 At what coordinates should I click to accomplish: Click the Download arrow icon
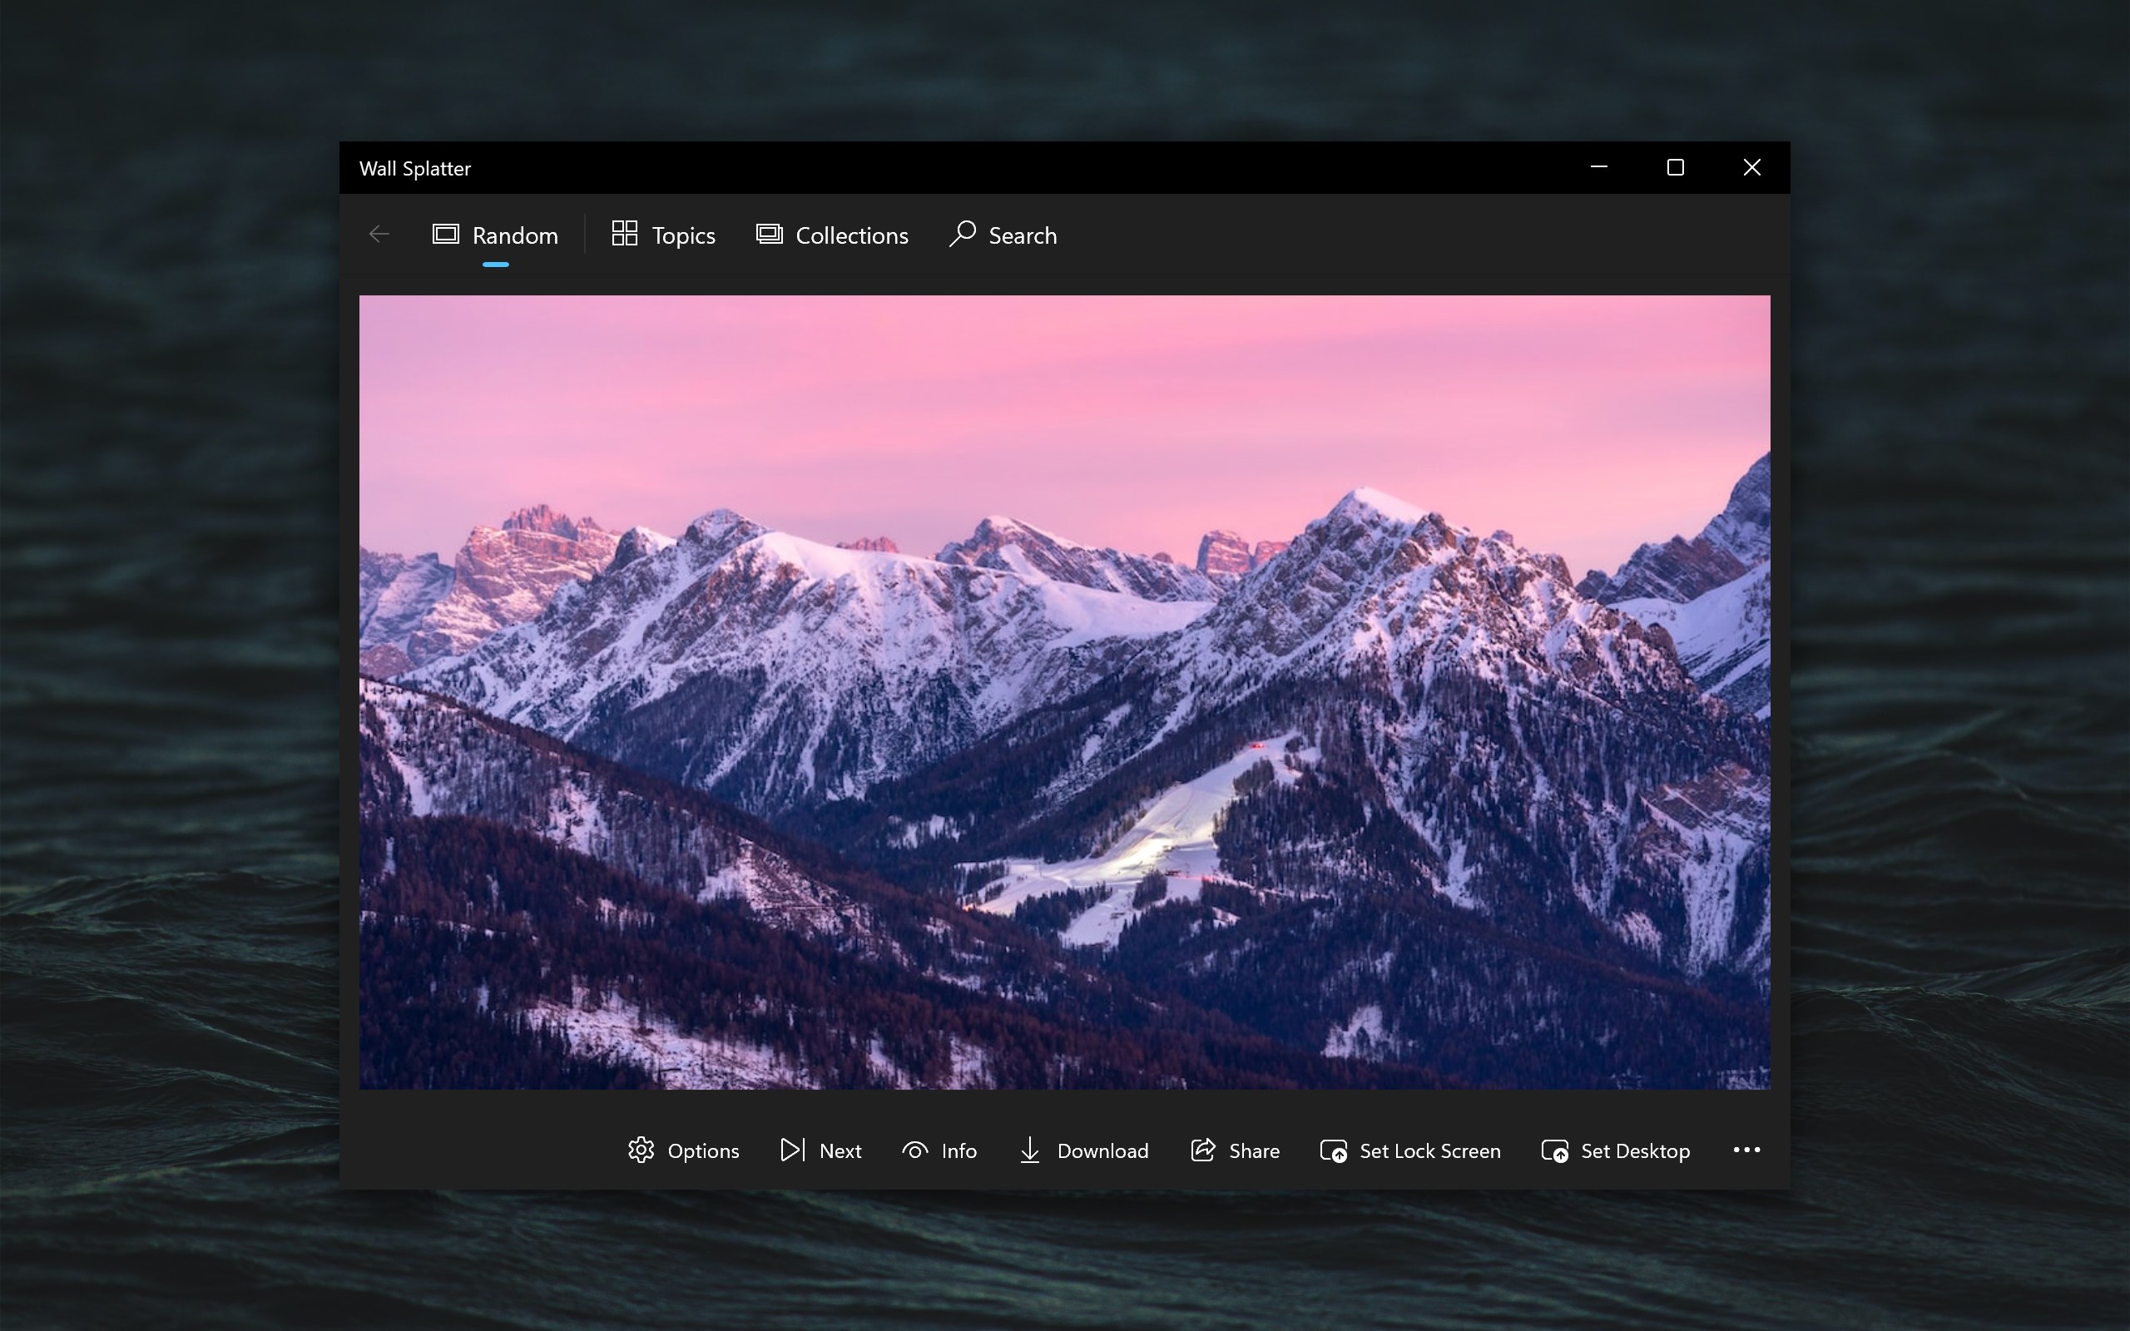pyautogui.click(x=1029, y=1150)
